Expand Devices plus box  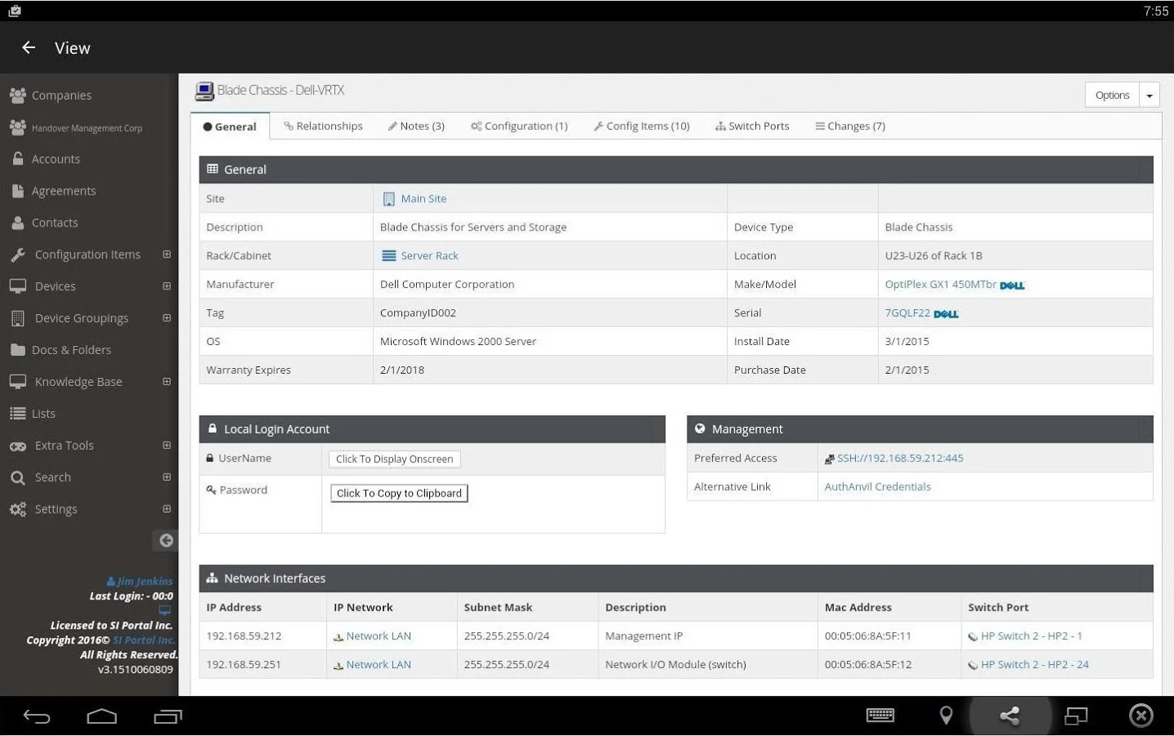[167, 286]
